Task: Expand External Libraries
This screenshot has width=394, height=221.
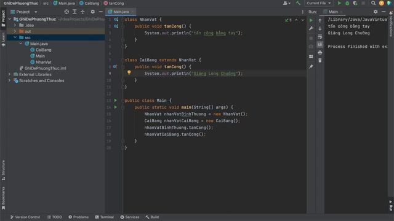Action: (x=10, y=74)
